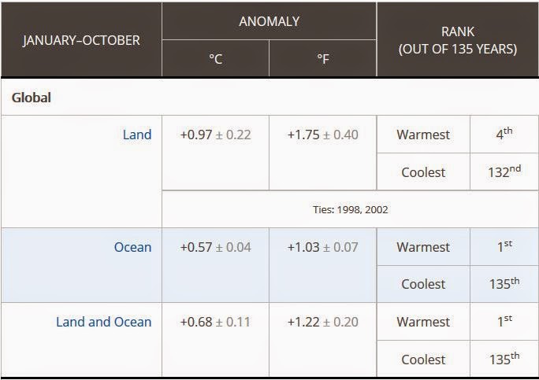Image resolution: width=539 pixels, height=380 pixels.
Task: Click the Global section heading row
Action: click(32, 98)
